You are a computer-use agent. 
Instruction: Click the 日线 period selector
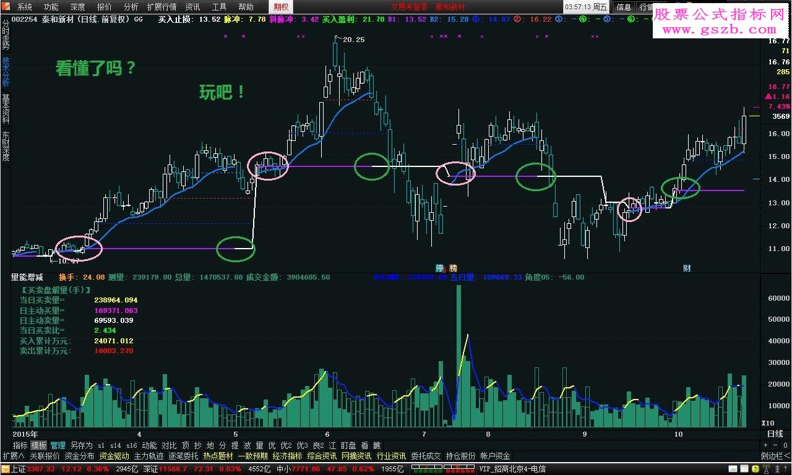(x=775, y=434)
